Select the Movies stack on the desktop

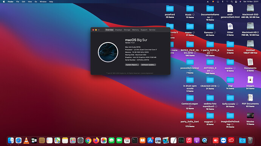(x=250, y=116)
